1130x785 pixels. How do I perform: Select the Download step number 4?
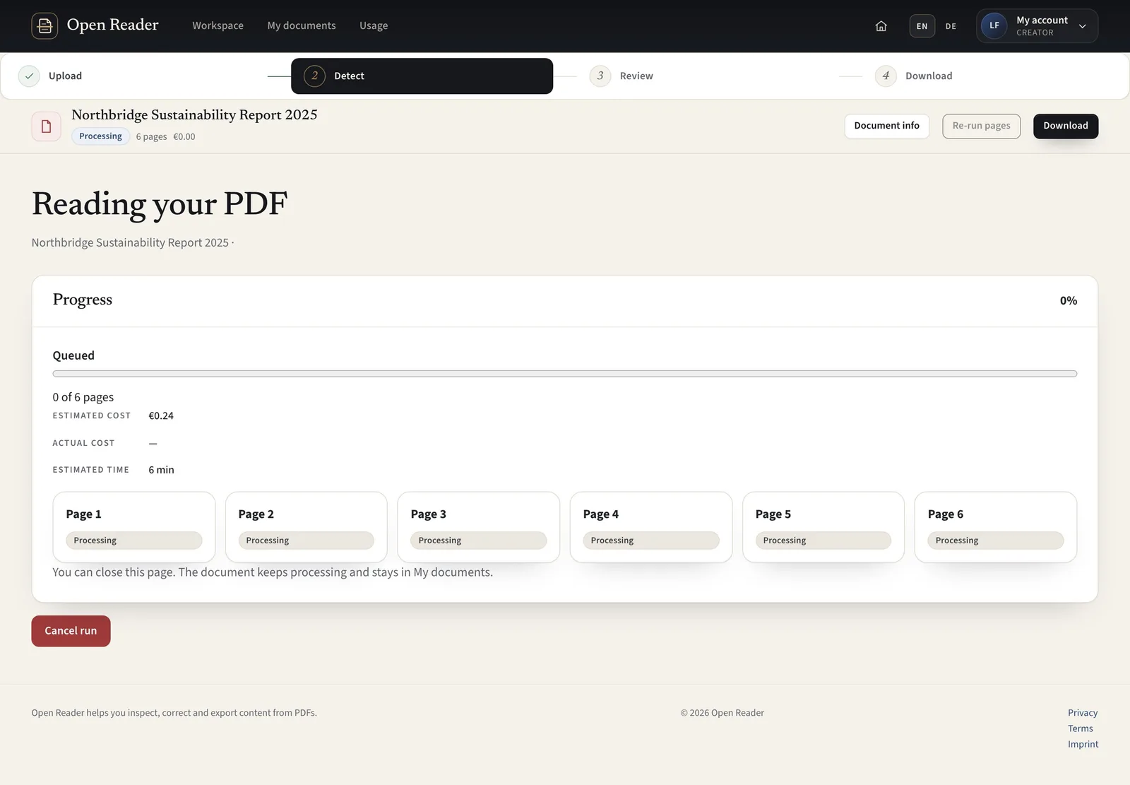pos(886,76)
